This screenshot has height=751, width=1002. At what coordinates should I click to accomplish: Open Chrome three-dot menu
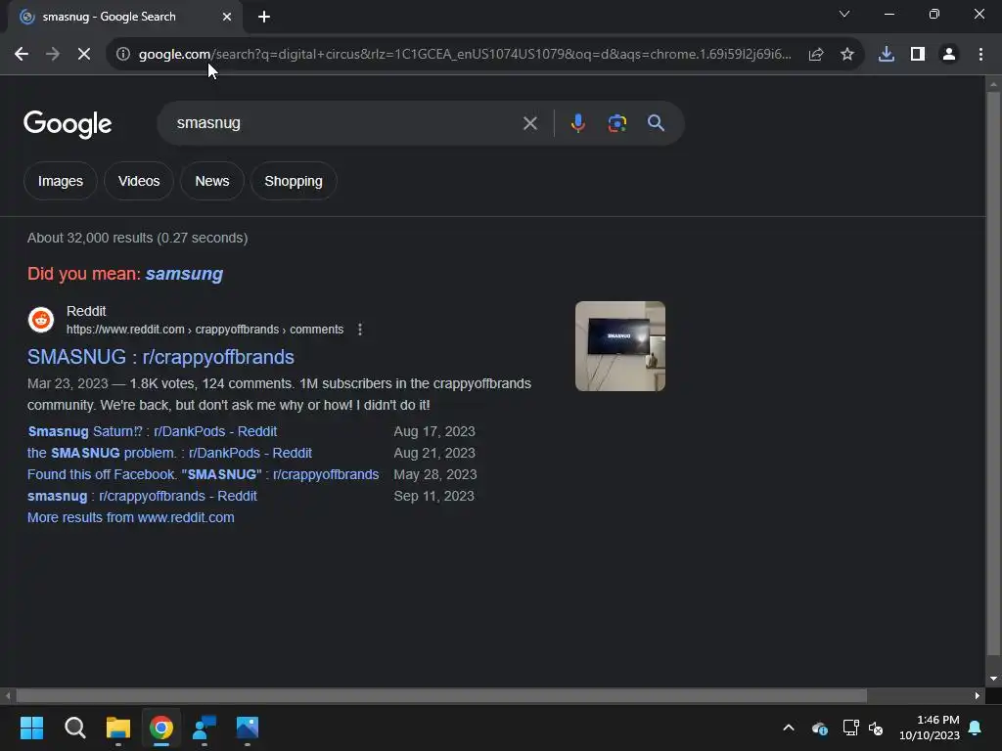coord(980,55)
